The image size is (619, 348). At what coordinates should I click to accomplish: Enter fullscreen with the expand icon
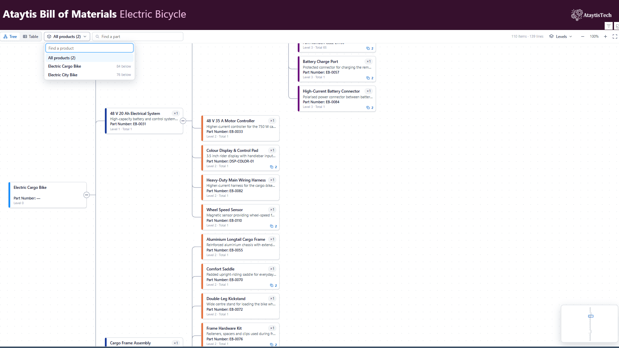pos(615,37)
